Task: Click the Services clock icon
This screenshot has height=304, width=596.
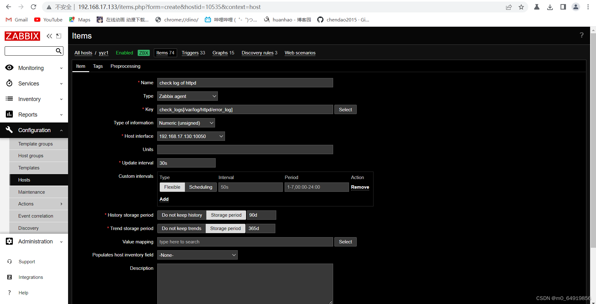Action: [x=9, y=83]
